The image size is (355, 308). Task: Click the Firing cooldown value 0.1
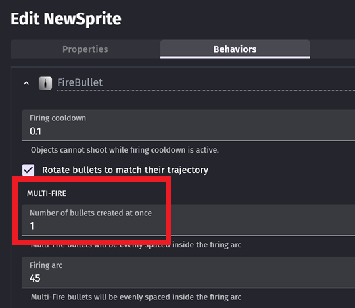click(35, 132)
